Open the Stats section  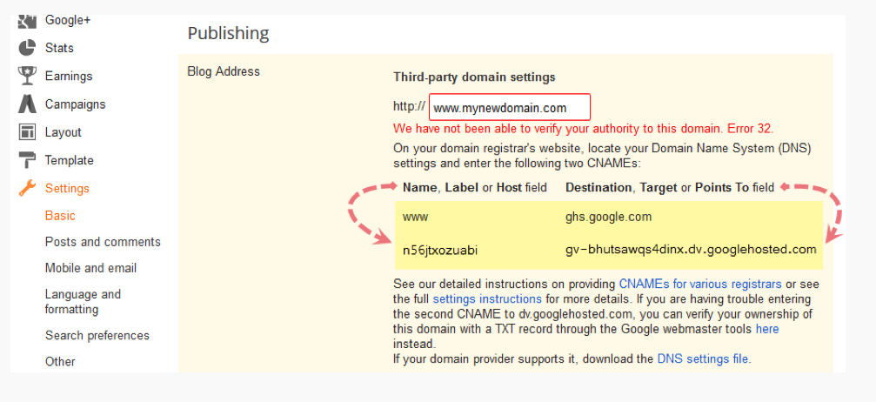coord(59,48)
